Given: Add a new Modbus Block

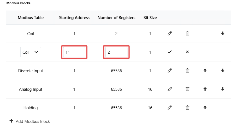Looking at the screenshot, I should (30, 121).
